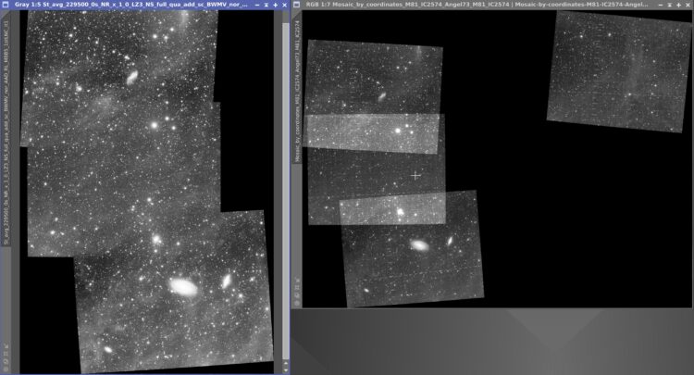Close the Gray St_avg image window
Image resolution: width=694 pixels, height=375 pixels.
(285, 5)
